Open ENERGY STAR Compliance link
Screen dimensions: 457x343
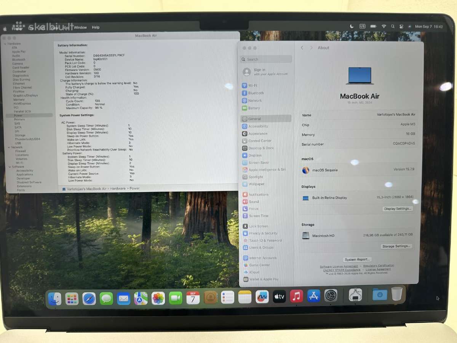pos(342,269)
